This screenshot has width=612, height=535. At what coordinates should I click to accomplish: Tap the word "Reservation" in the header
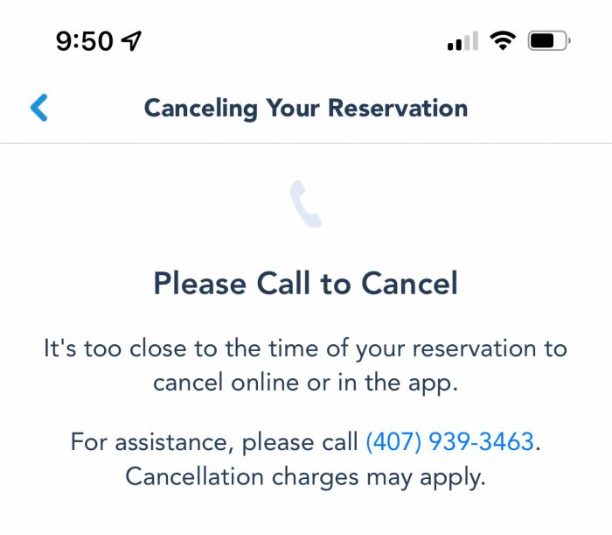pos(398,108)
